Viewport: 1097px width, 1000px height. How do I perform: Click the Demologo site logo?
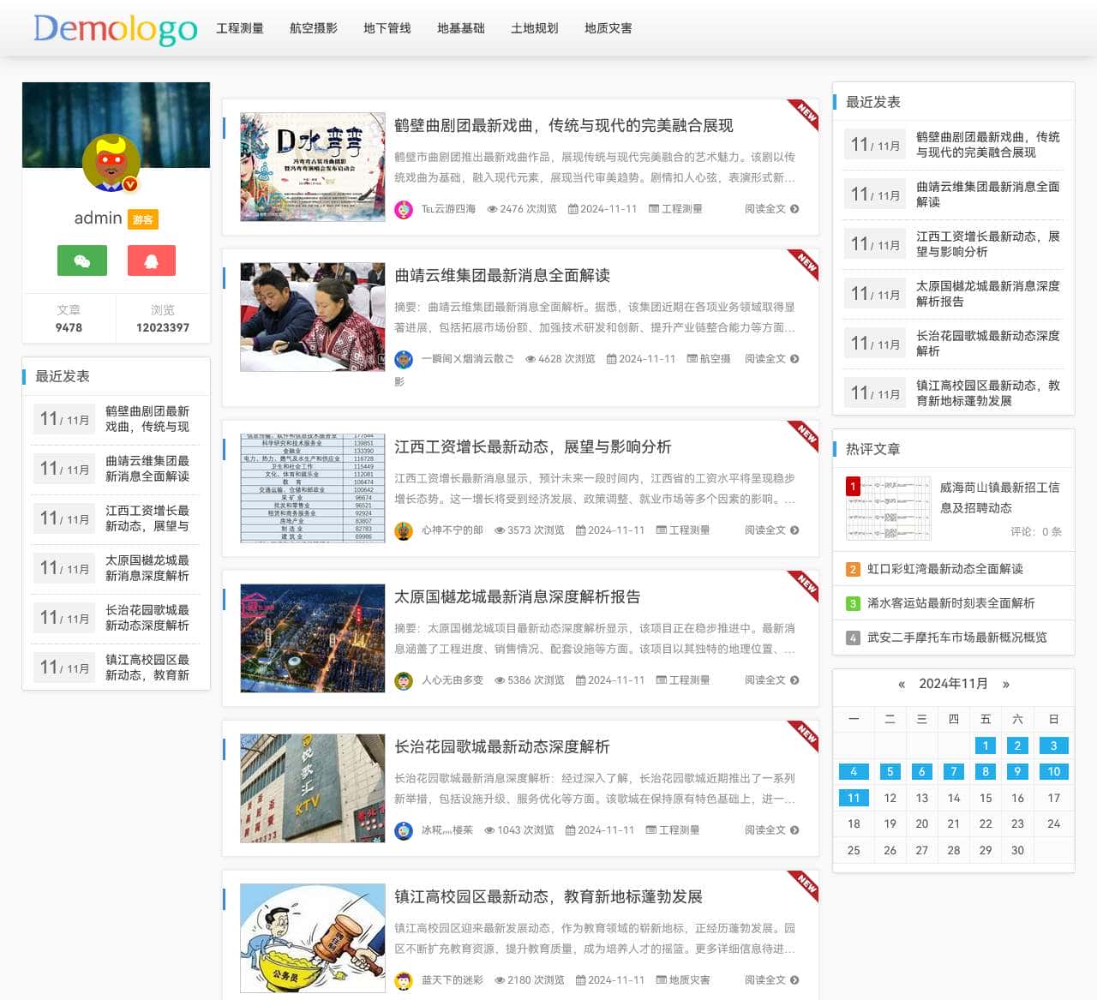pos(116,29)
